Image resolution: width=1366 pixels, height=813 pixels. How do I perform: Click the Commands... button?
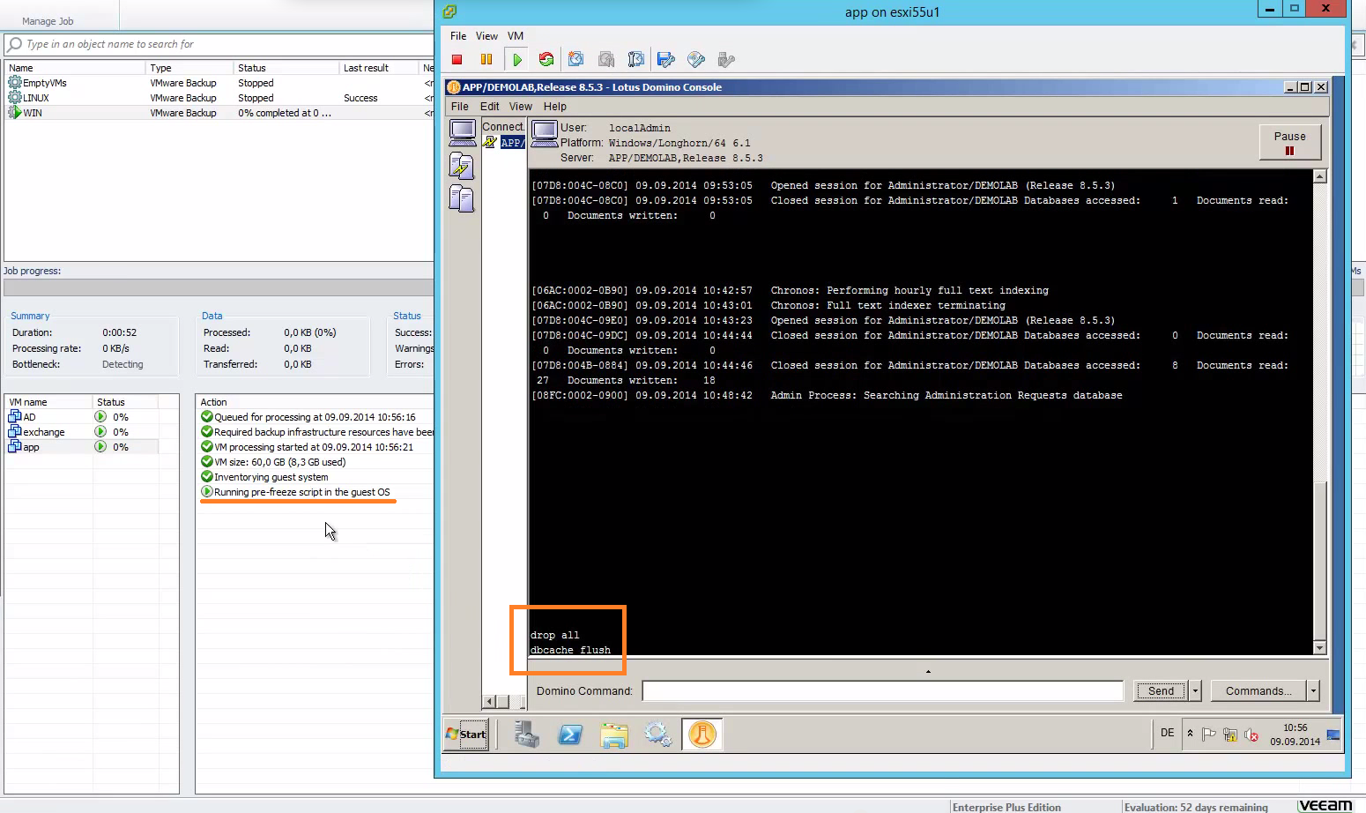tap(1258, 691)
